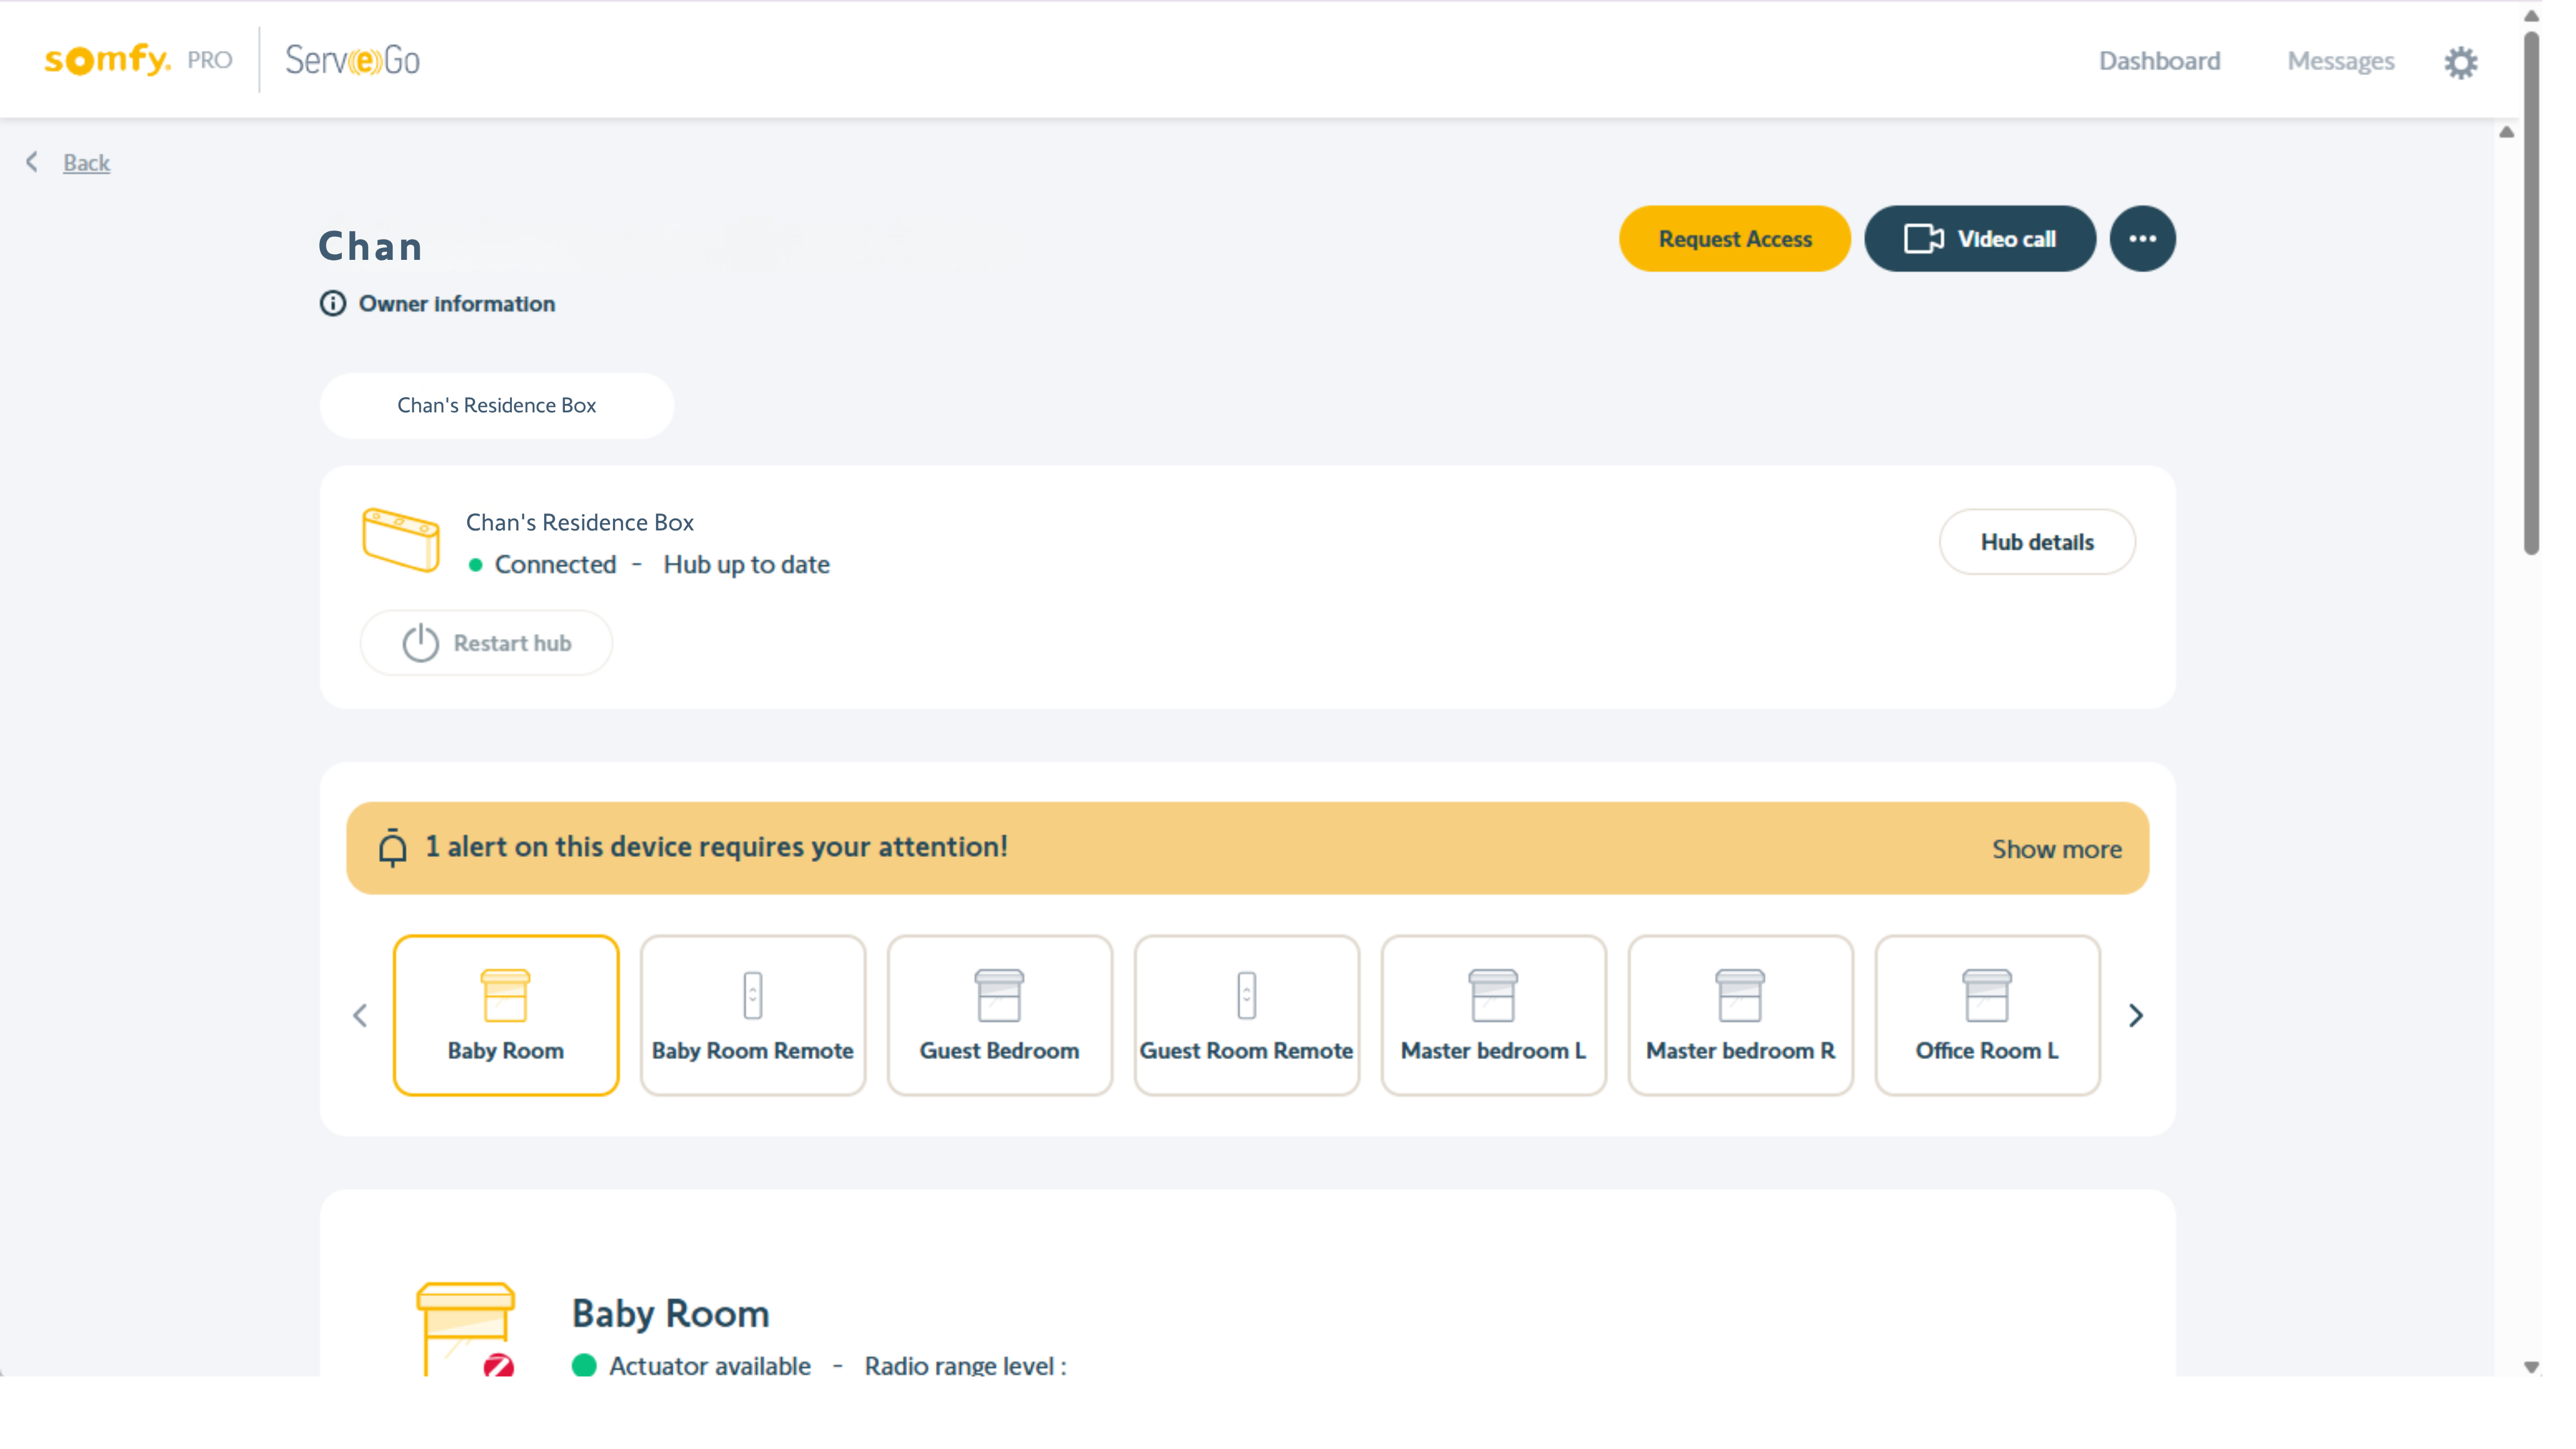The image size is (2576, 1449).
Task: Click the hub icon next to Chan's Residence Box
Action: click(401, 541)
